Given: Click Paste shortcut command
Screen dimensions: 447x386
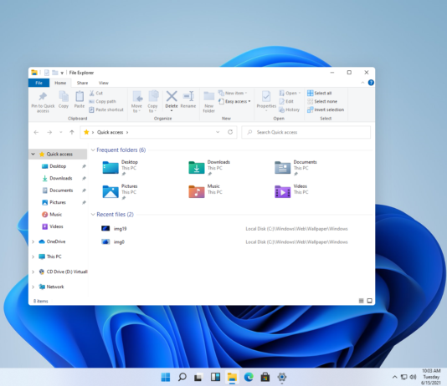Looking at the screenshot, I should [106, 109].
